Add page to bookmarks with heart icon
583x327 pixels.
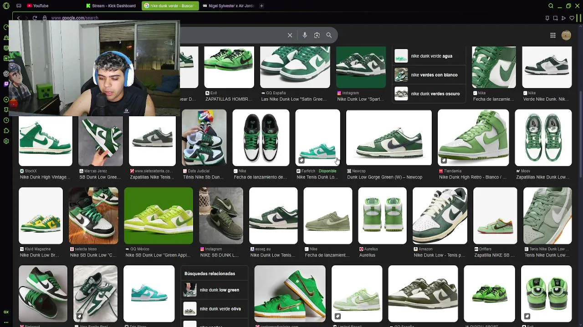click(572, 18)
